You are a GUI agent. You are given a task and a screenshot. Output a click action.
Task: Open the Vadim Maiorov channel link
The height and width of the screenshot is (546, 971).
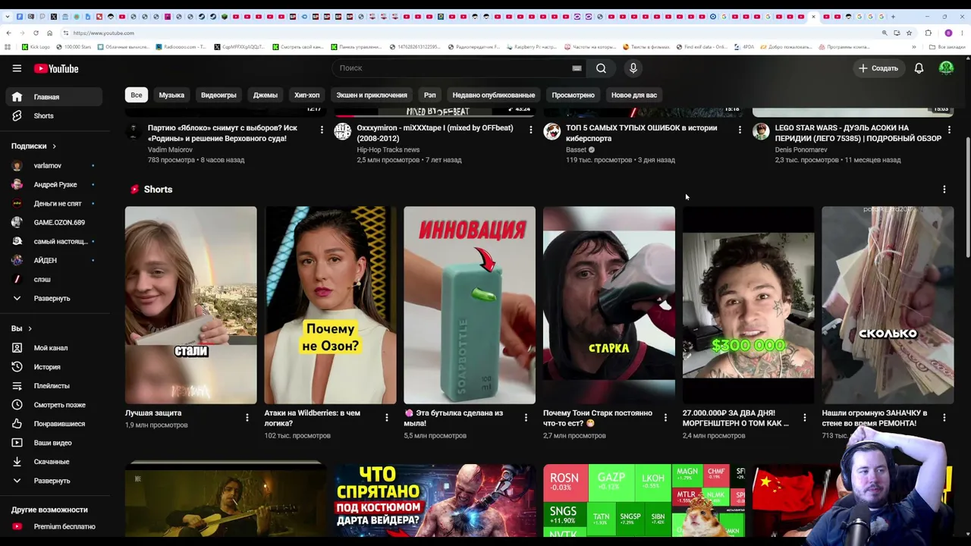170,150
